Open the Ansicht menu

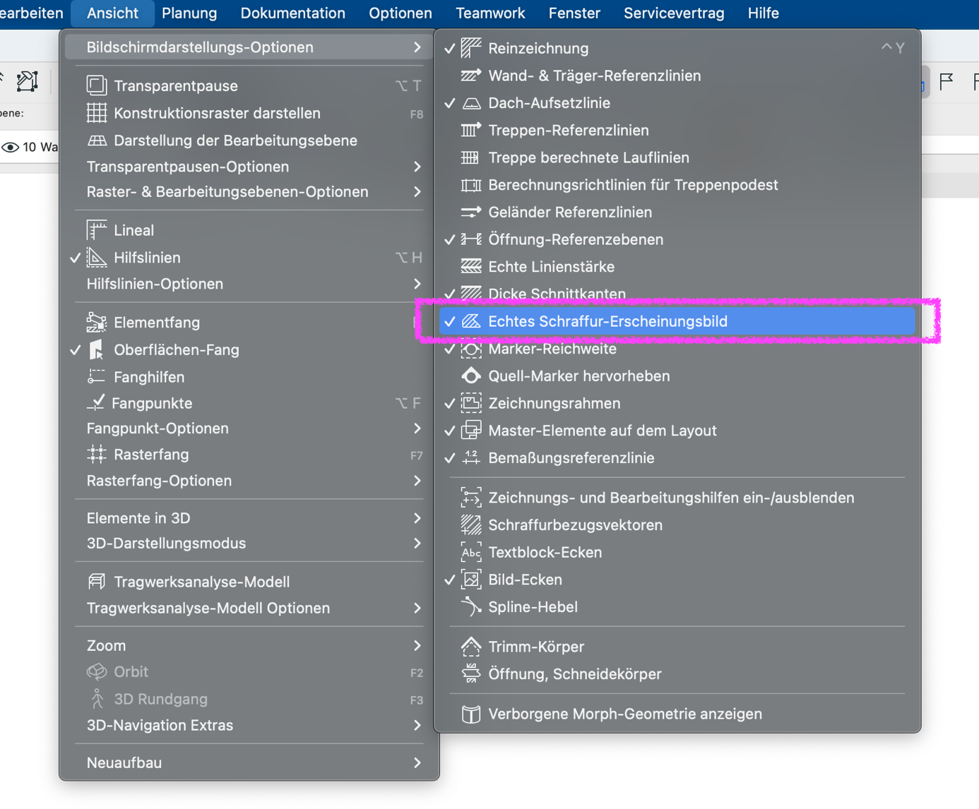[x=112, y=13]
